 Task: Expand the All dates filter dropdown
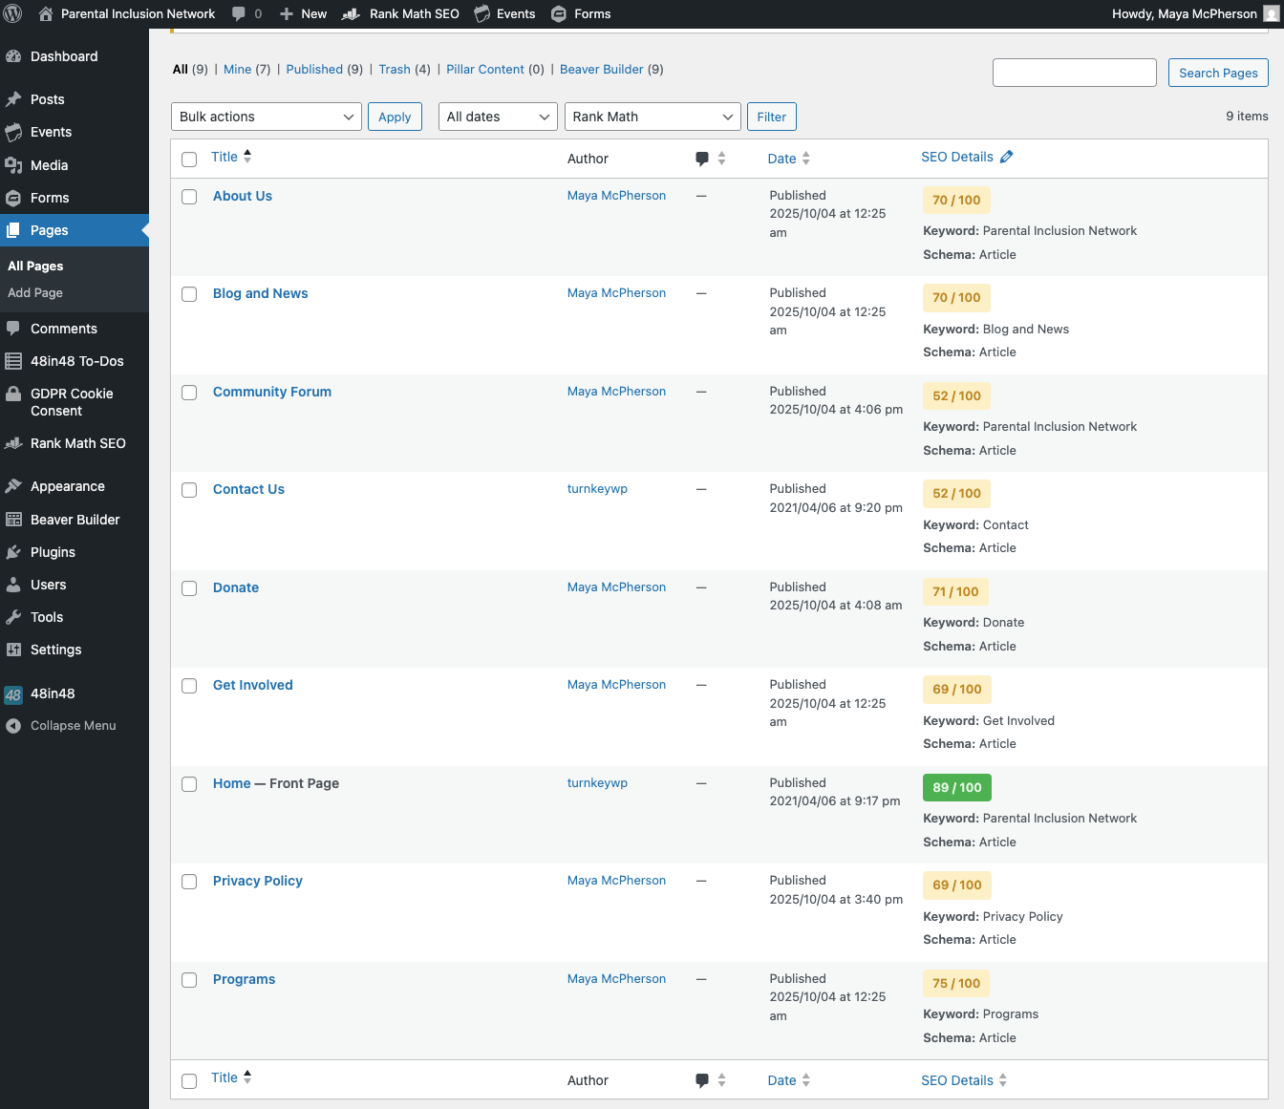[497, 116]
